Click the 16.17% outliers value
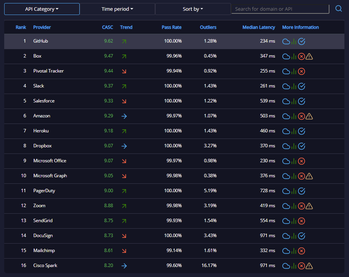Screen dimensions: 349x277 209,265
